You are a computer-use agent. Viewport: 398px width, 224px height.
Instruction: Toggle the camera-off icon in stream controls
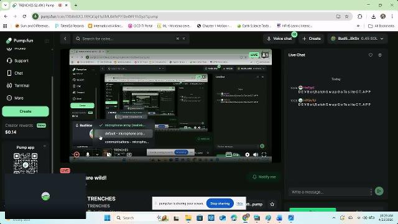pos(109,154)
